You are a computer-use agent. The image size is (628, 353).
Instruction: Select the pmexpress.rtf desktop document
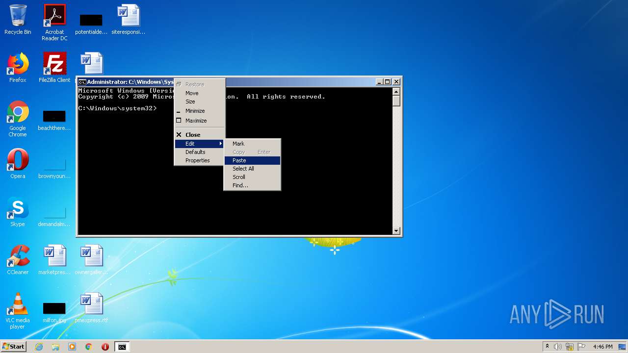pos(91,308)
